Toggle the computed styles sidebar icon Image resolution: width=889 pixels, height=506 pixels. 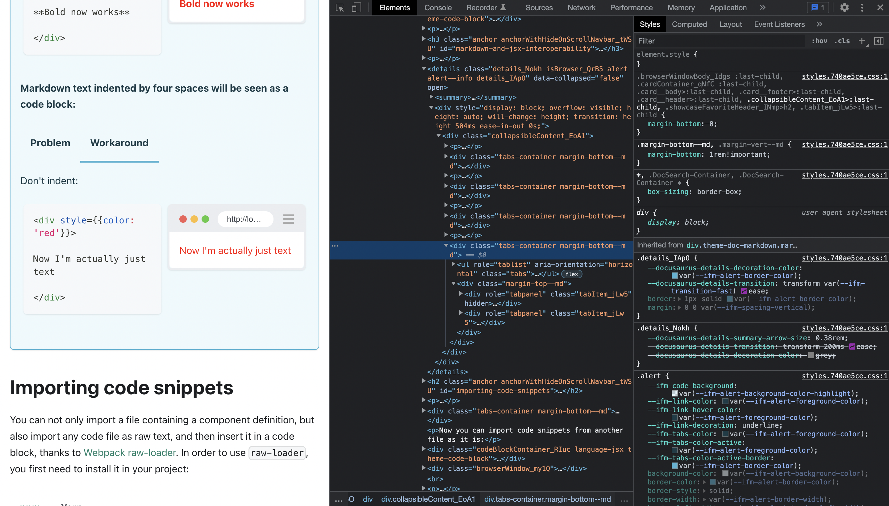click(879, 41)
